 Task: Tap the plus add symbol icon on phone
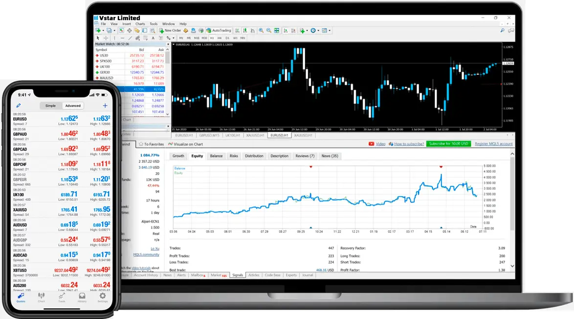tap(105, 106)
